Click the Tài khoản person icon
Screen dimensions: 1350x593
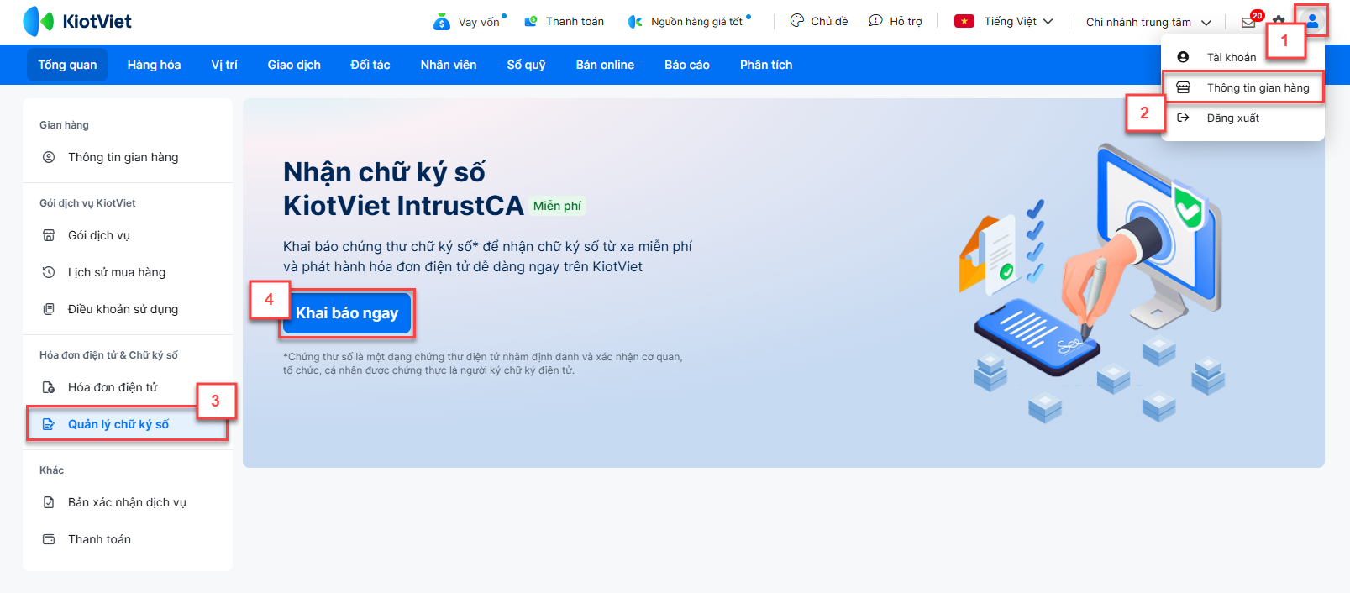(x=1183, y=57)
